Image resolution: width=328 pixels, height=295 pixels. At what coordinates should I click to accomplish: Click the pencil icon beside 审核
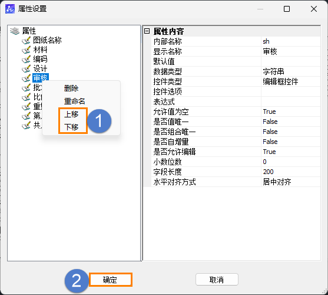(26, 78)
